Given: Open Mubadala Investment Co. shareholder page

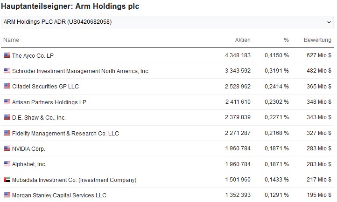Looking at the screenshot, I should point(74,180).
